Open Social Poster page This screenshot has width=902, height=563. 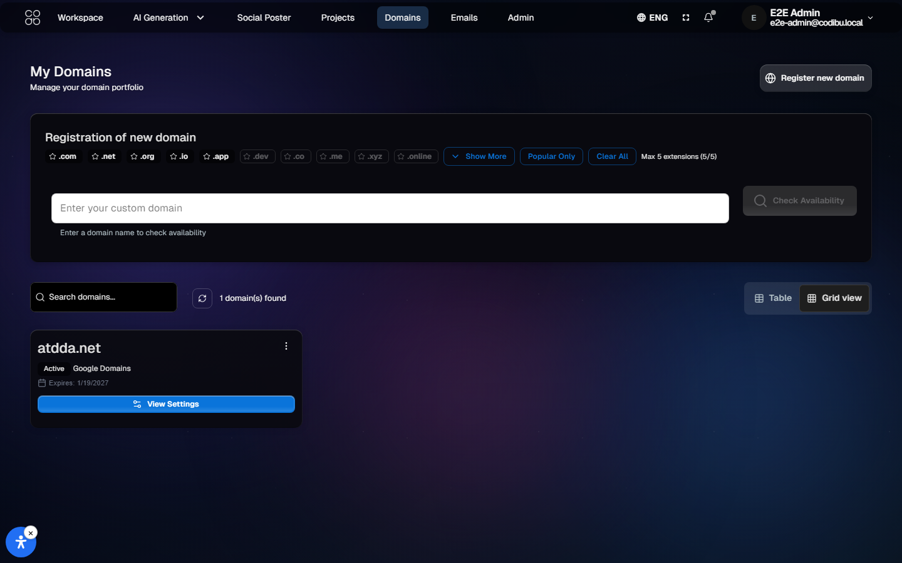pyautogui.click(x=264, y=18)
